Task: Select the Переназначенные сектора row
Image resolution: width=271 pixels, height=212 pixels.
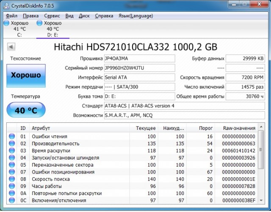Action: point(133,165)
